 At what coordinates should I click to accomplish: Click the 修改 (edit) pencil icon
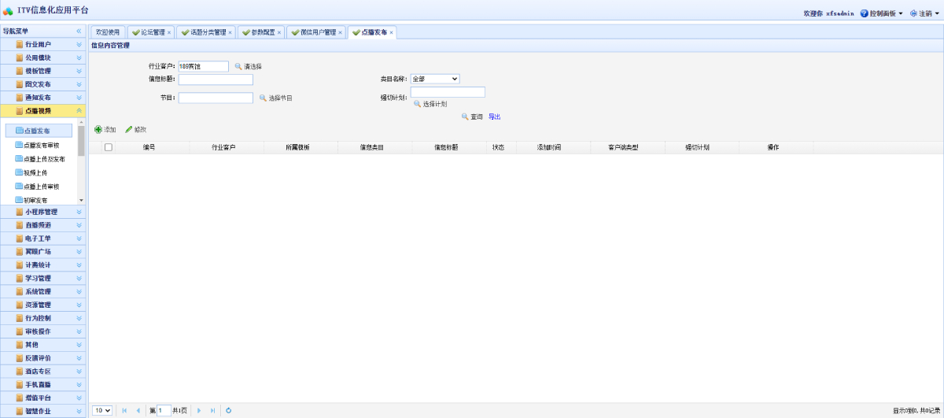click(129, 129)
